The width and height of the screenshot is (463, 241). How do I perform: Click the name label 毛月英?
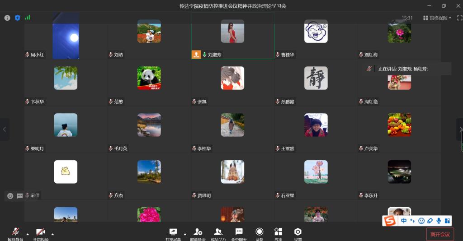(x=121, y=148)
